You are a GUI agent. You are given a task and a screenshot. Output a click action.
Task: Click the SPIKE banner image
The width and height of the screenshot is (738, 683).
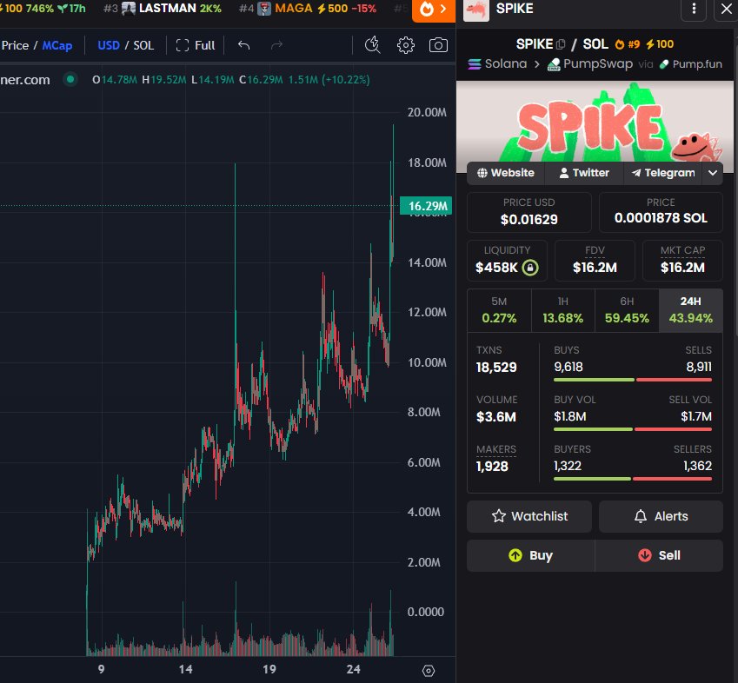(x=595, y=122)
